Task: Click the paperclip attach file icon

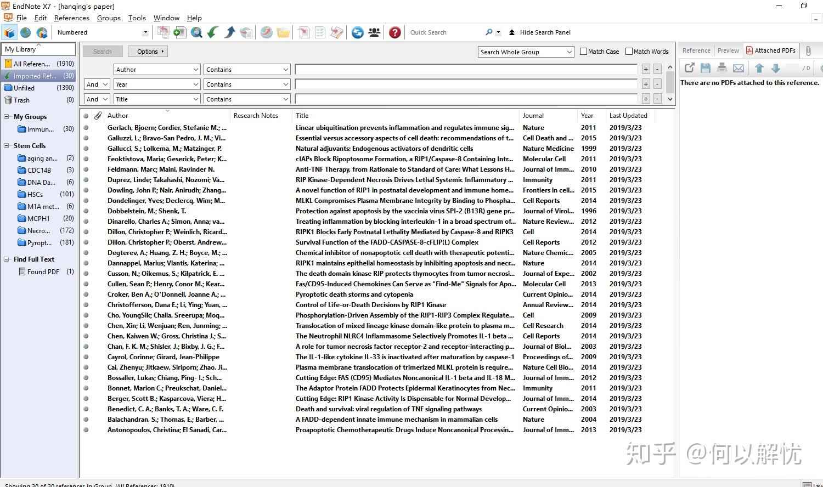Action: [x=808, y=50]
